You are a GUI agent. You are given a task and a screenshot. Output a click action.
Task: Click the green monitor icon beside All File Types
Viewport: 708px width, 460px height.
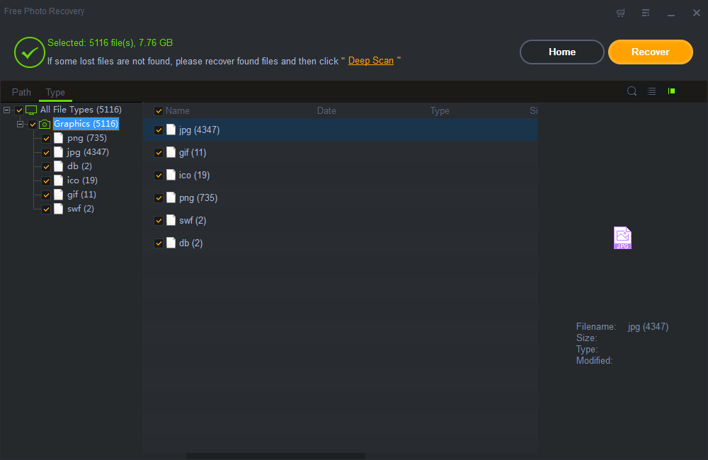[x=31, y=110]
